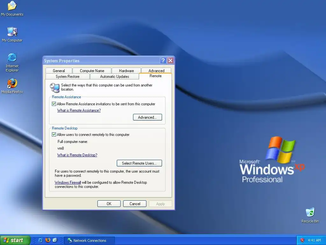Image resolution: width=326 pixels, height=245 pixels.
Task: Click the help question mark button
Action: (163, 60)
